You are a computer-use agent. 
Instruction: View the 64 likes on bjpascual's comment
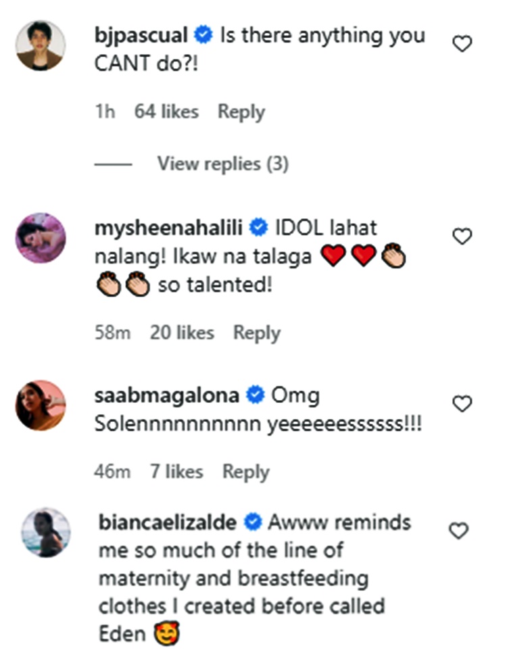pyautogui.click(x=166, y=112)
